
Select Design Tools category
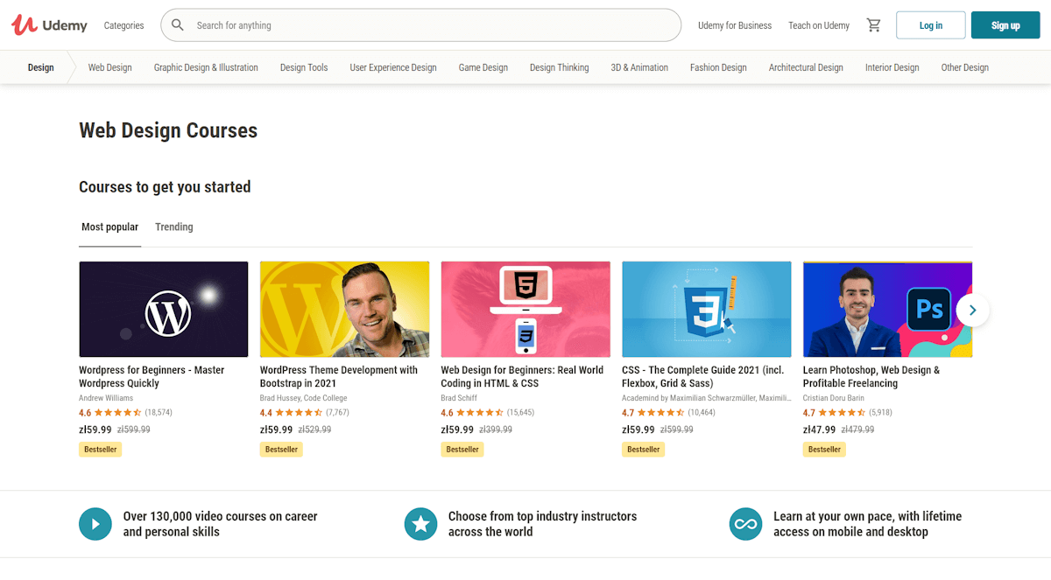(304, 67)
